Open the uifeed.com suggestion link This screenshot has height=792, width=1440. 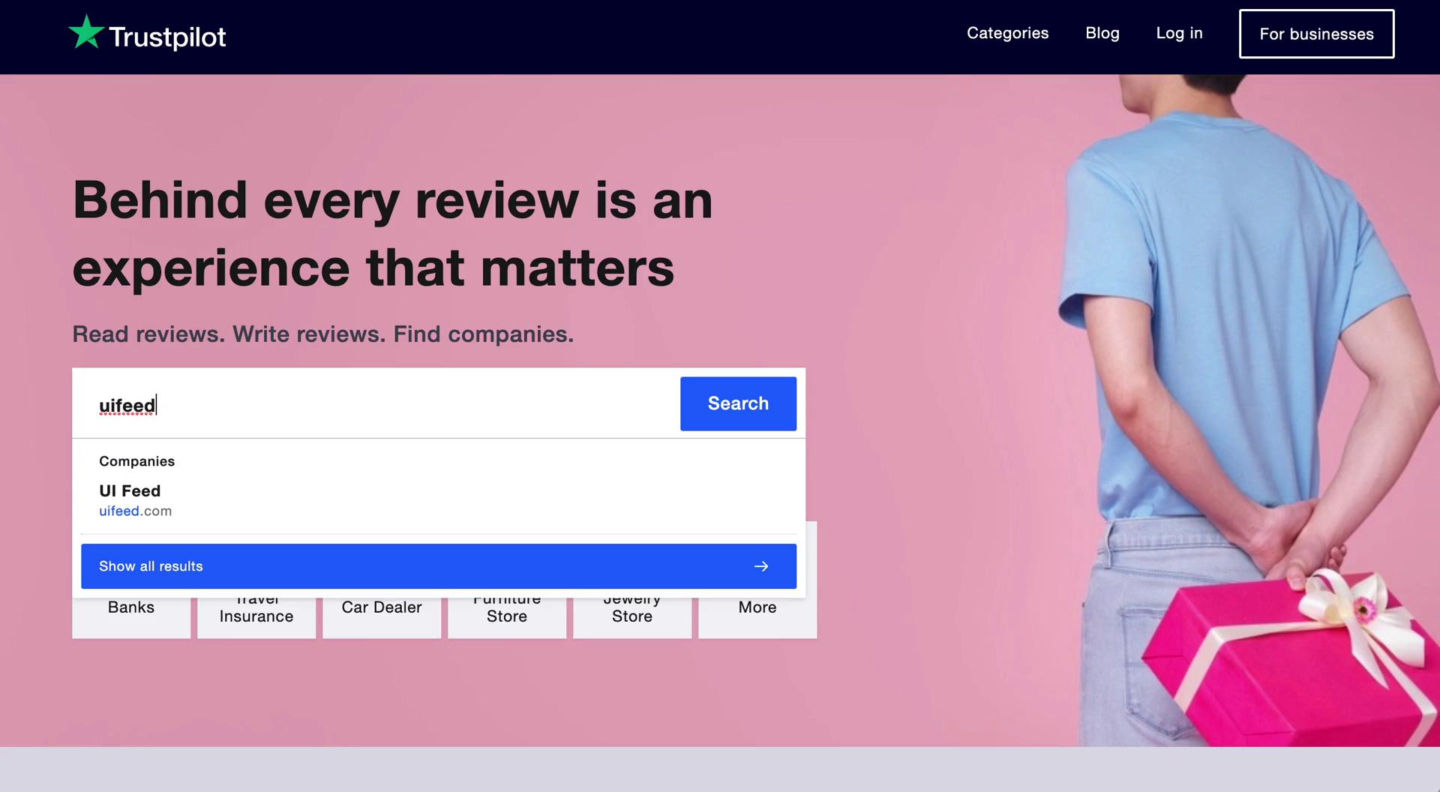(135, 511)
